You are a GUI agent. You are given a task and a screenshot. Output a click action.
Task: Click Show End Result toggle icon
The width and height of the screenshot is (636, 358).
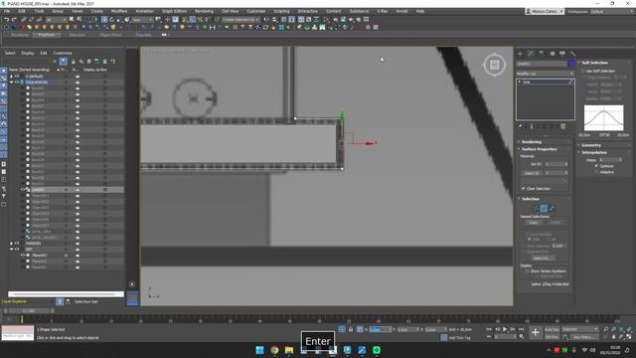(x=532, y=126)
